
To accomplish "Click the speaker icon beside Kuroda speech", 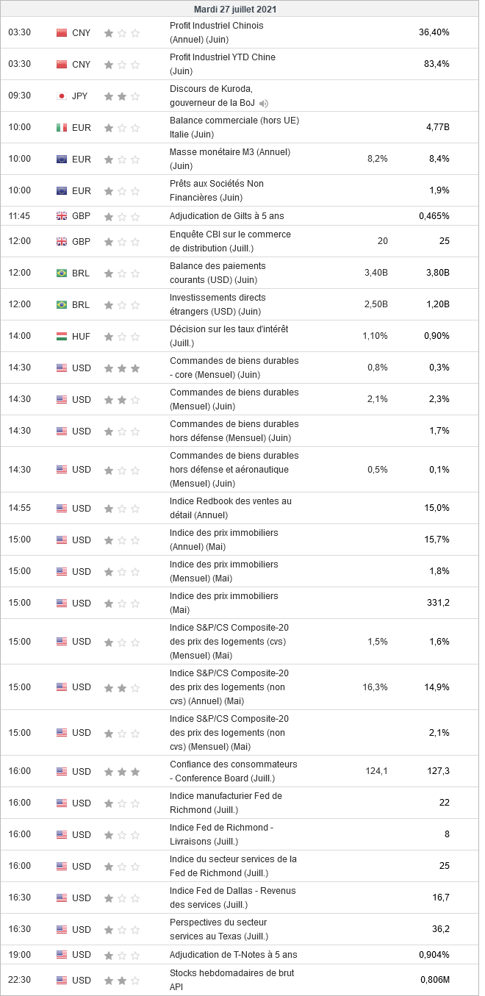I will [x=264, y=104].
